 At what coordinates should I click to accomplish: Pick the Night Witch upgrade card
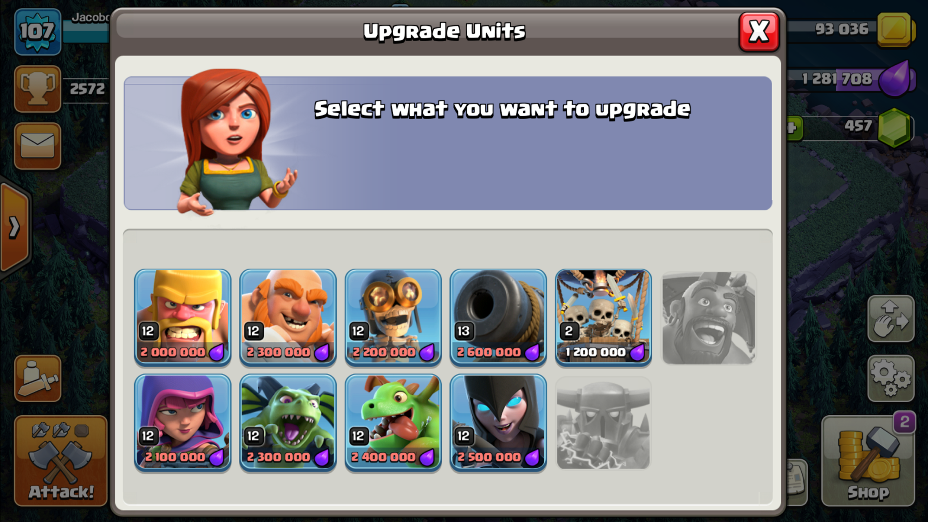coord(498,423)
